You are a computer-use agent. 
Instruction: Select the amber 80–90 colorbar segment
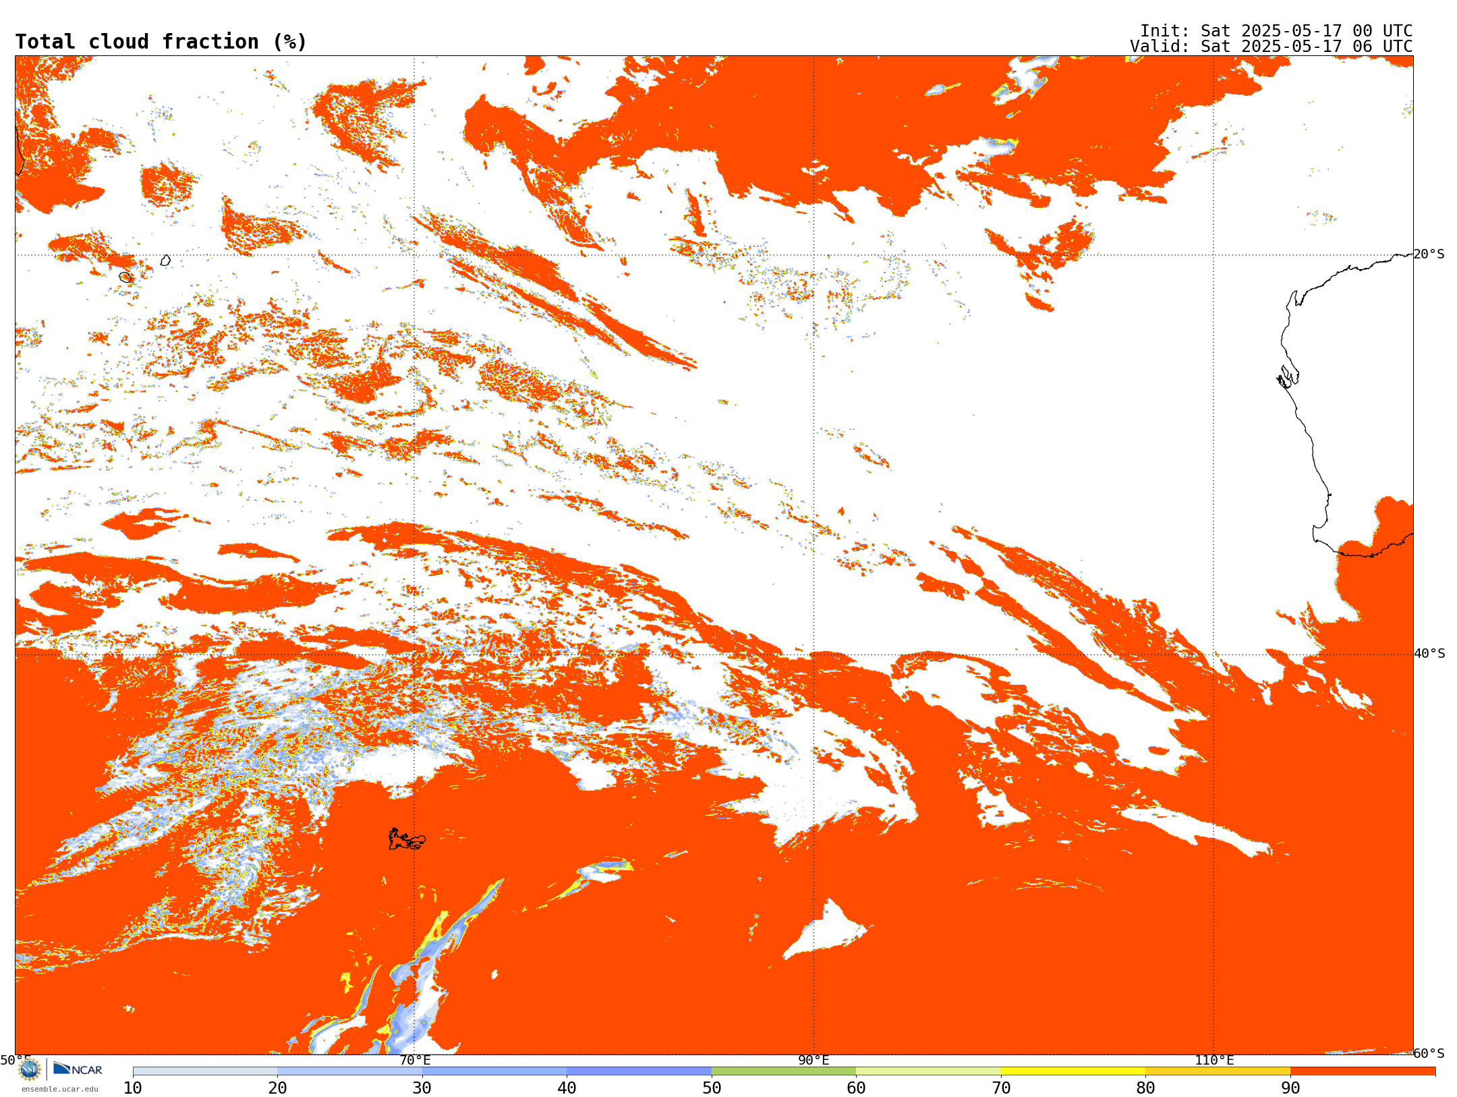[1218, 1071]
